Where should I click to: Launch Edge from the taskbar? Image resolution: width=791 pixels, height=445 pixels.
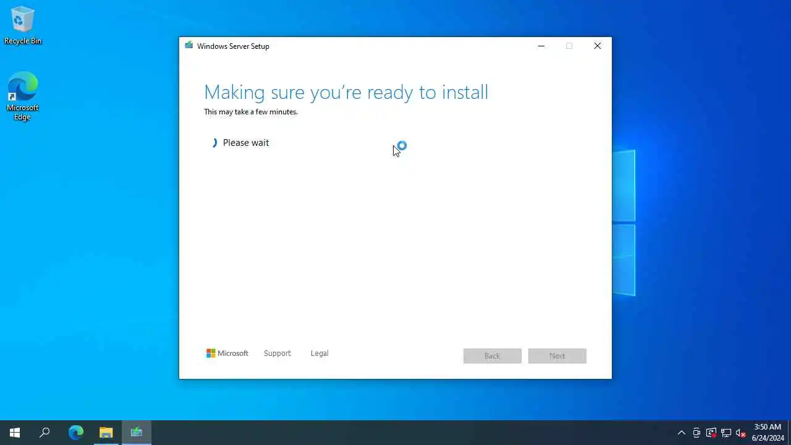click(75, 433)
